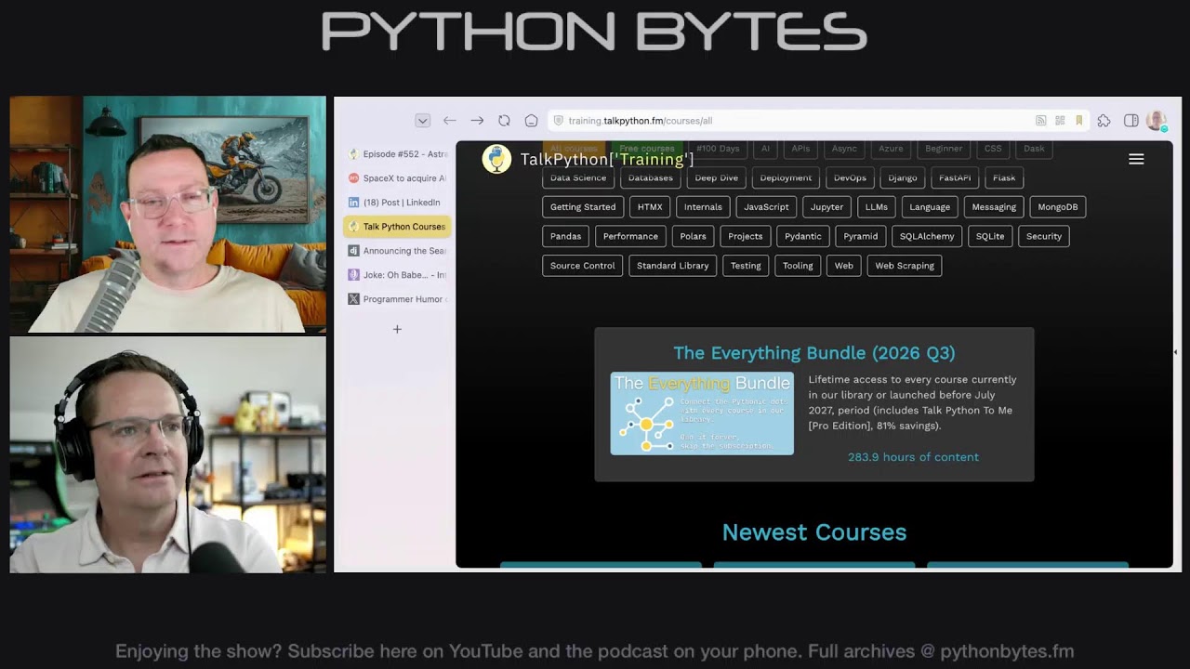Viewport: 1190px width, 669px height.
Task: Go back using the browser back arrow
Action: point(450,121)
